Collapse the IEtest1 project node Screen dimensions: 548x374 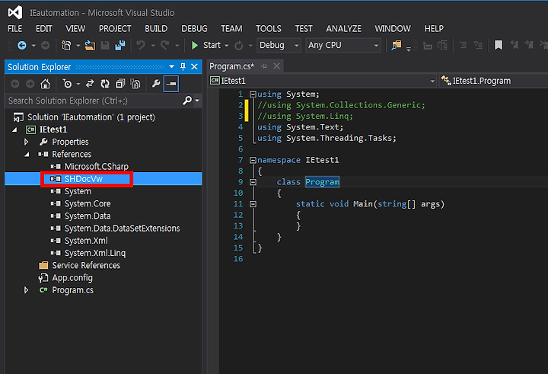coord(14,129)
